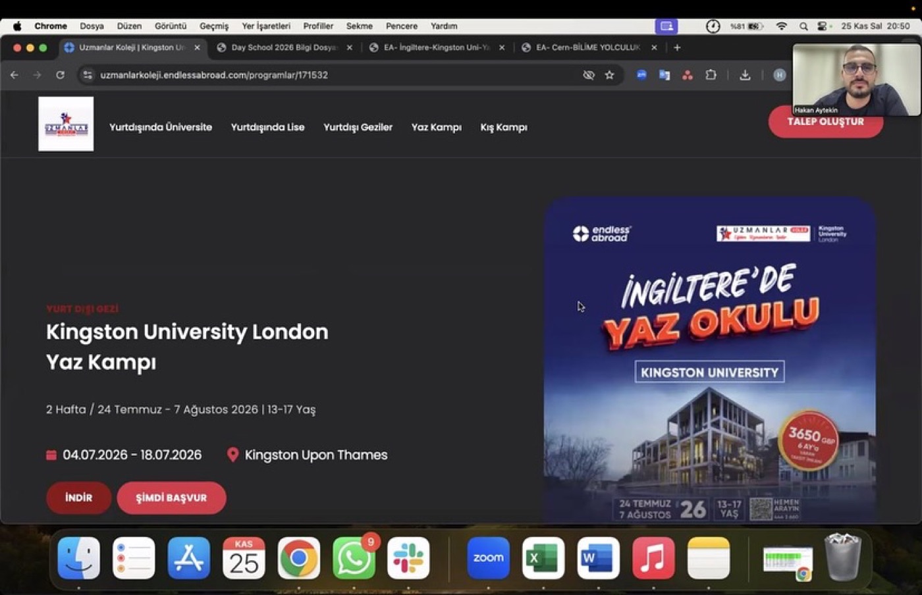Viewport: 922px width, 595px height.
Task: Open Reminders app in dock
Action: click(x=134, y=558)
